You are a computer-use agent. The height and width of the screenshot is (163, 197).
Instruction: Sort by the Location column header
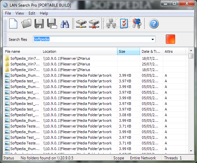(x=79, y=51)
